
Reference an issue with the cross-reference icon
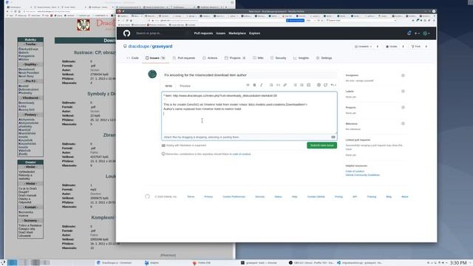pos(325,85)
